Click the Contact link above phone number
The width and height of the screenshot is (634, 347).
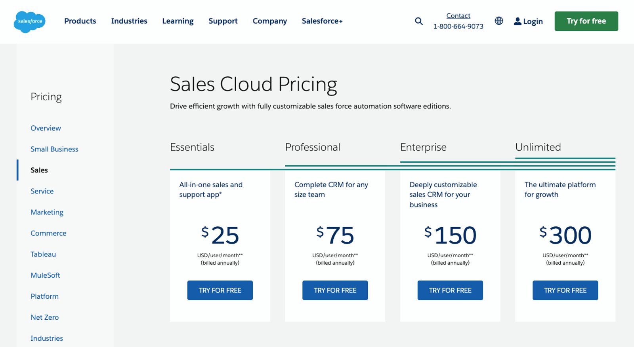tap(458, 16)
